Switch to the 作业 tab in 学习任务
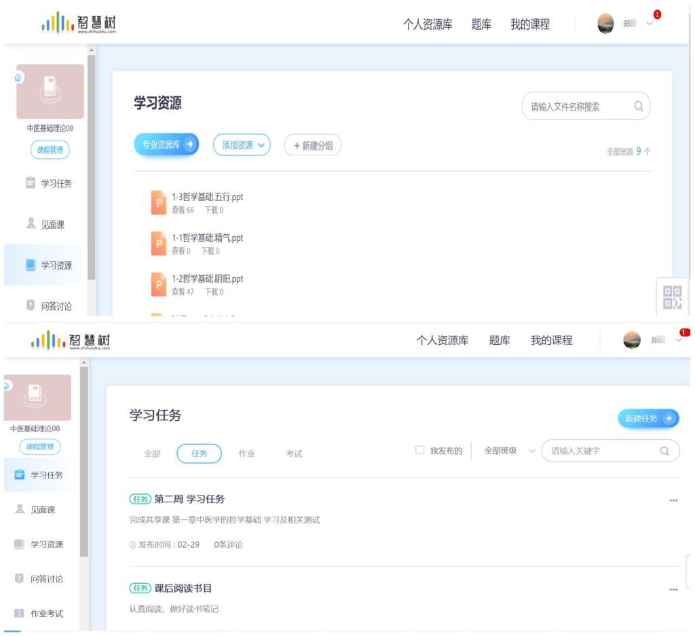695x636 pixels. 246,453
